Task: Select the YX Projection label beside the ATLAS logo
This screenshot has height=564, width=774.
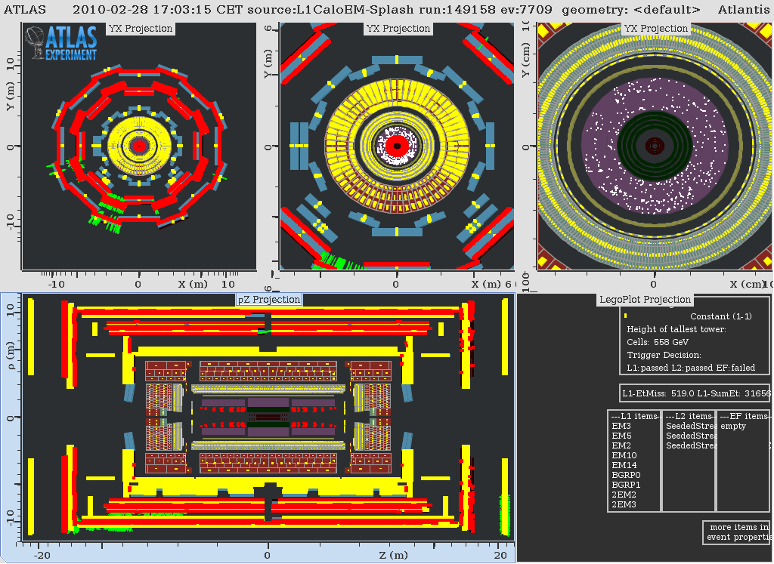Action: pyautogui.click(x=141, y=29)
